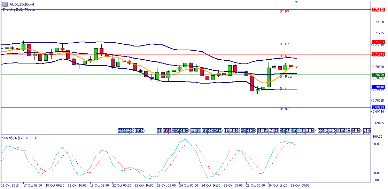
Task: Select the red 0.71241 price tag
Action: (x=378, y=54)
